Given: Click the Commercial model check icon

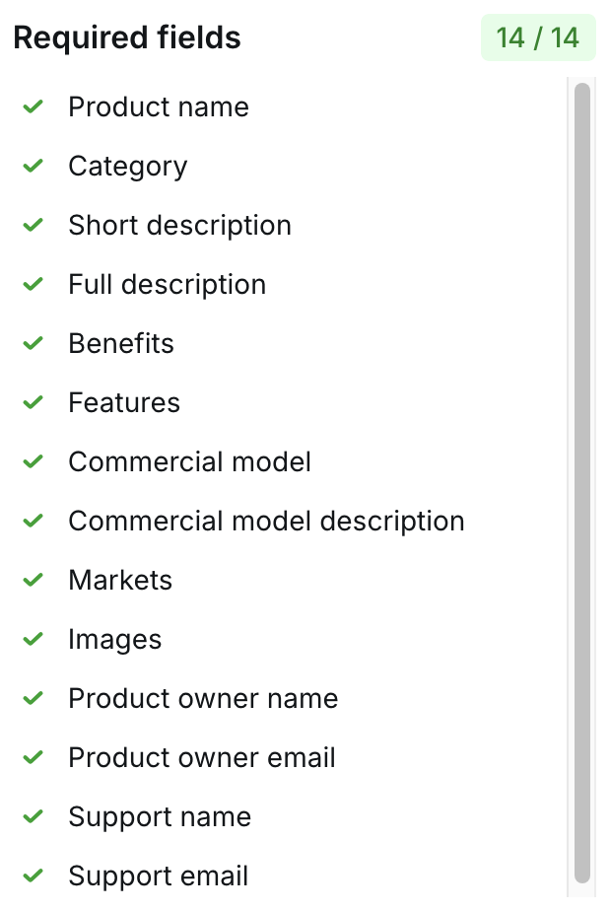Looking at the screenshot, I should click(x=34, y=461).
